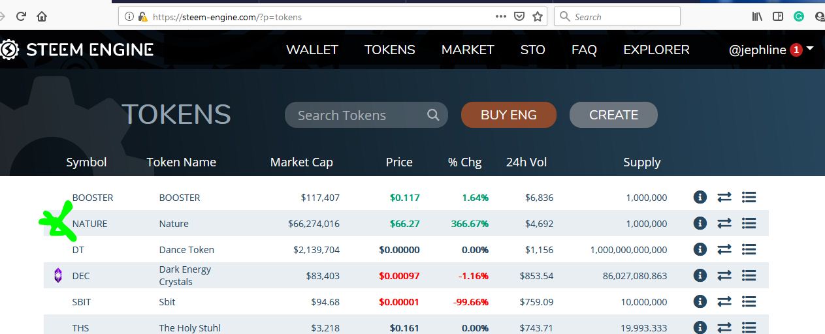Viewport: 825px width, 334px height.
Task: Click the Symbol column header
Action: click(x=86, y=162)
